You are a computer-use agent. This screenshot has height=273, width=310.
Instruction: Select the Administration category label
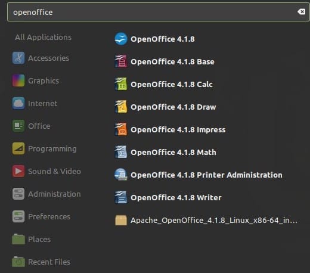click(x=54, y=194)
